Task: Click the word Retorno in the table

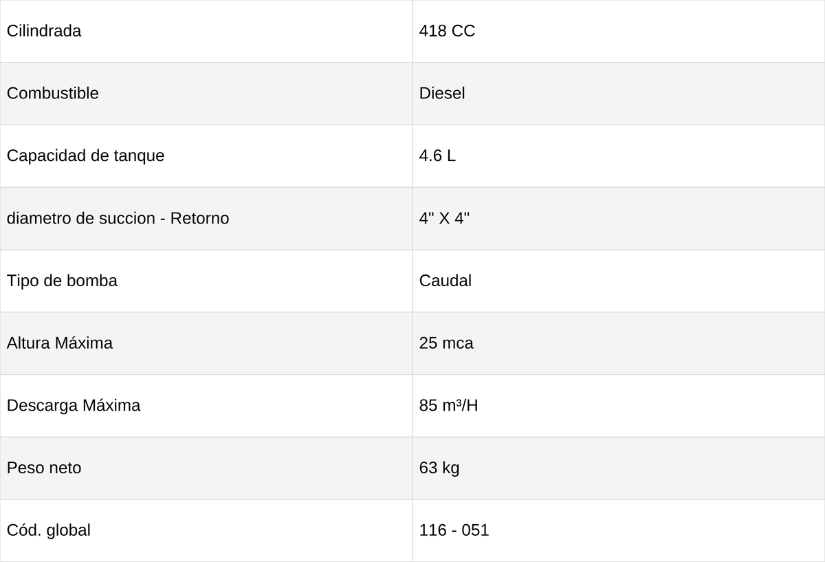Action: pos(199,218)
